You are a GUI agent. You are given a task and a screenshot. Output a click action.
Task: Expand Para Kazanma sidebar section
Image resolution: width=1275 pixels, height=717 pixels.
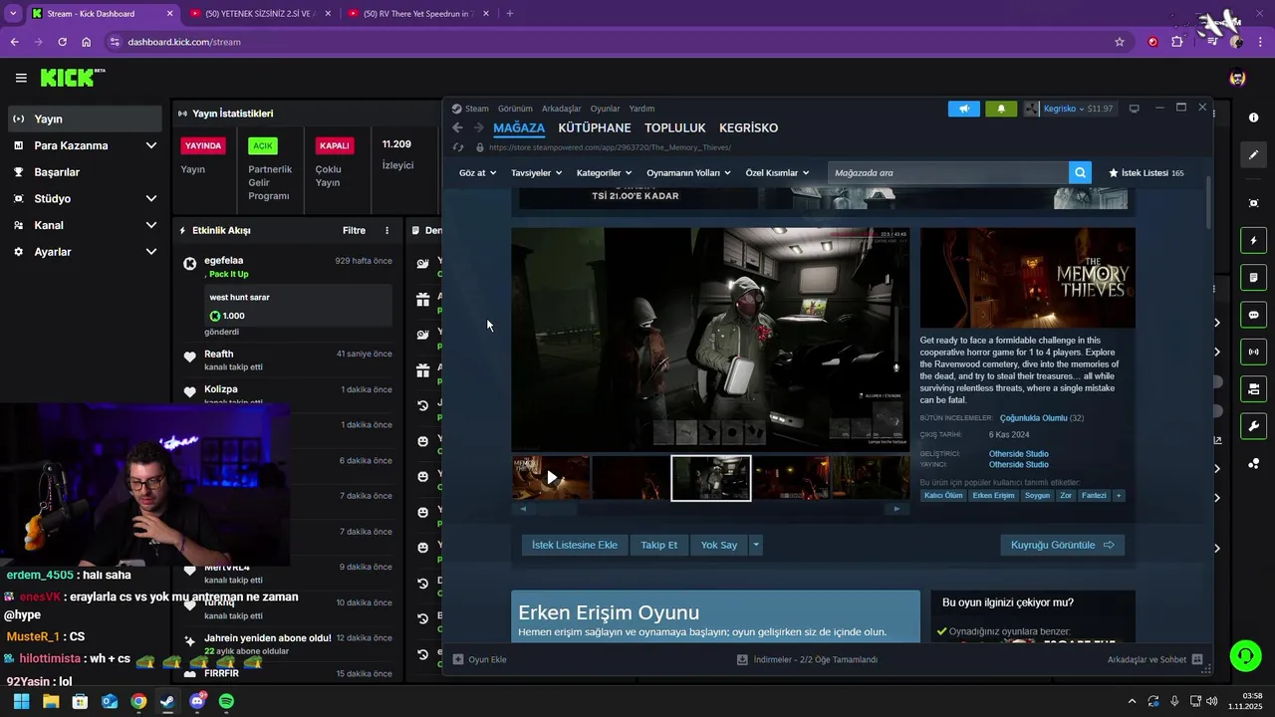pyautogui.click(x=151, y=145)
